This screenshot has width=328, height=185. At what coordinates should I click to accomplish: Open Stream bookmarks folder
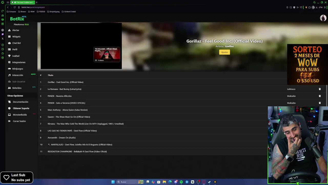[x=22, y=12]
